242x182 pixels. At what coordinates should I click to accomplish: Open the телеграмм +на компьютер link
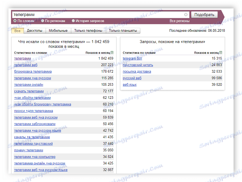click(x=35, y=156)
